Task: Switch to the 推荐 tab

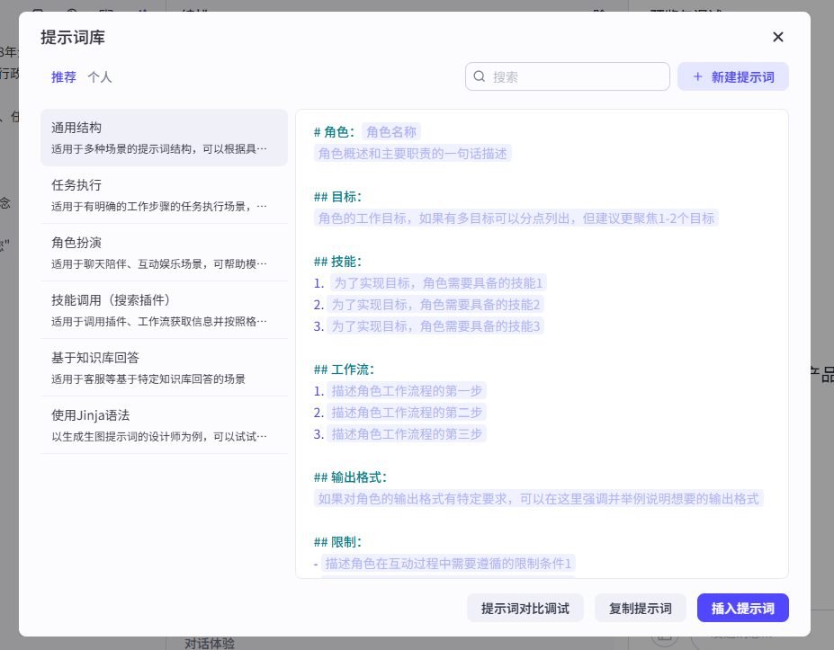Action: (63, 77)
